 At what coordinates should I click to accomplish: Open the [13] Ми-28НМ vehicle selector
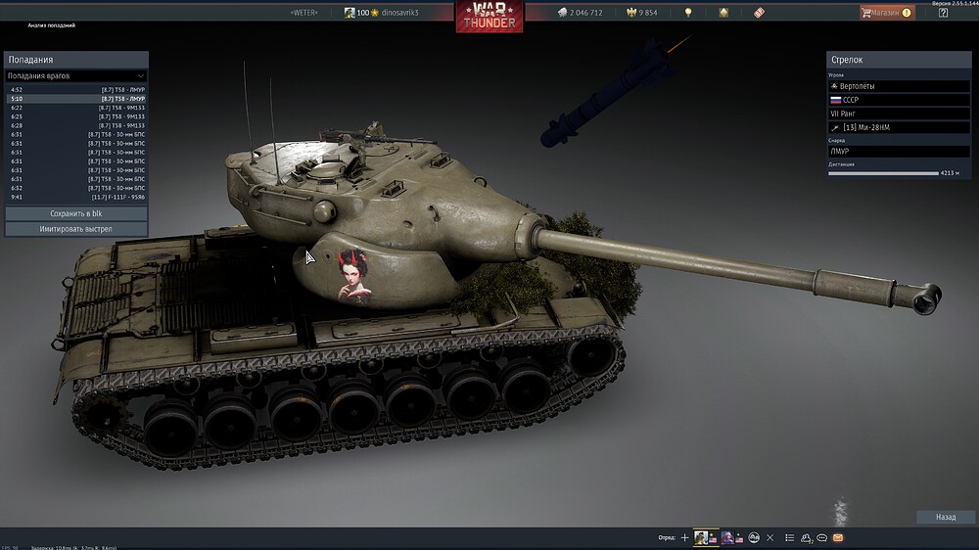899,127
